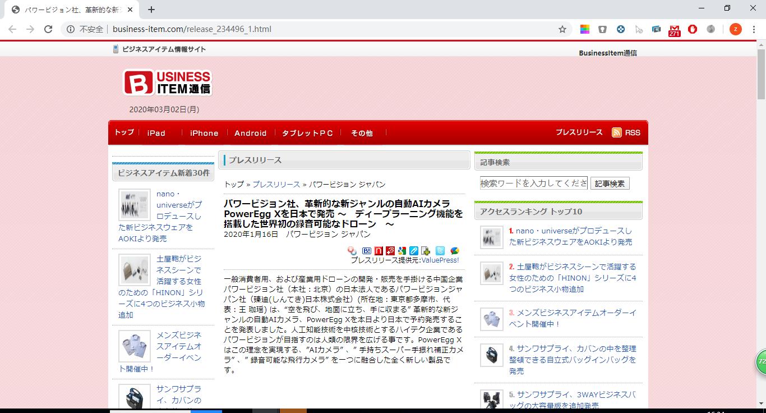Click the Google Bookmarks sharing icon
The width and height of the screenshot is (766, 413).
coord(402,251)
